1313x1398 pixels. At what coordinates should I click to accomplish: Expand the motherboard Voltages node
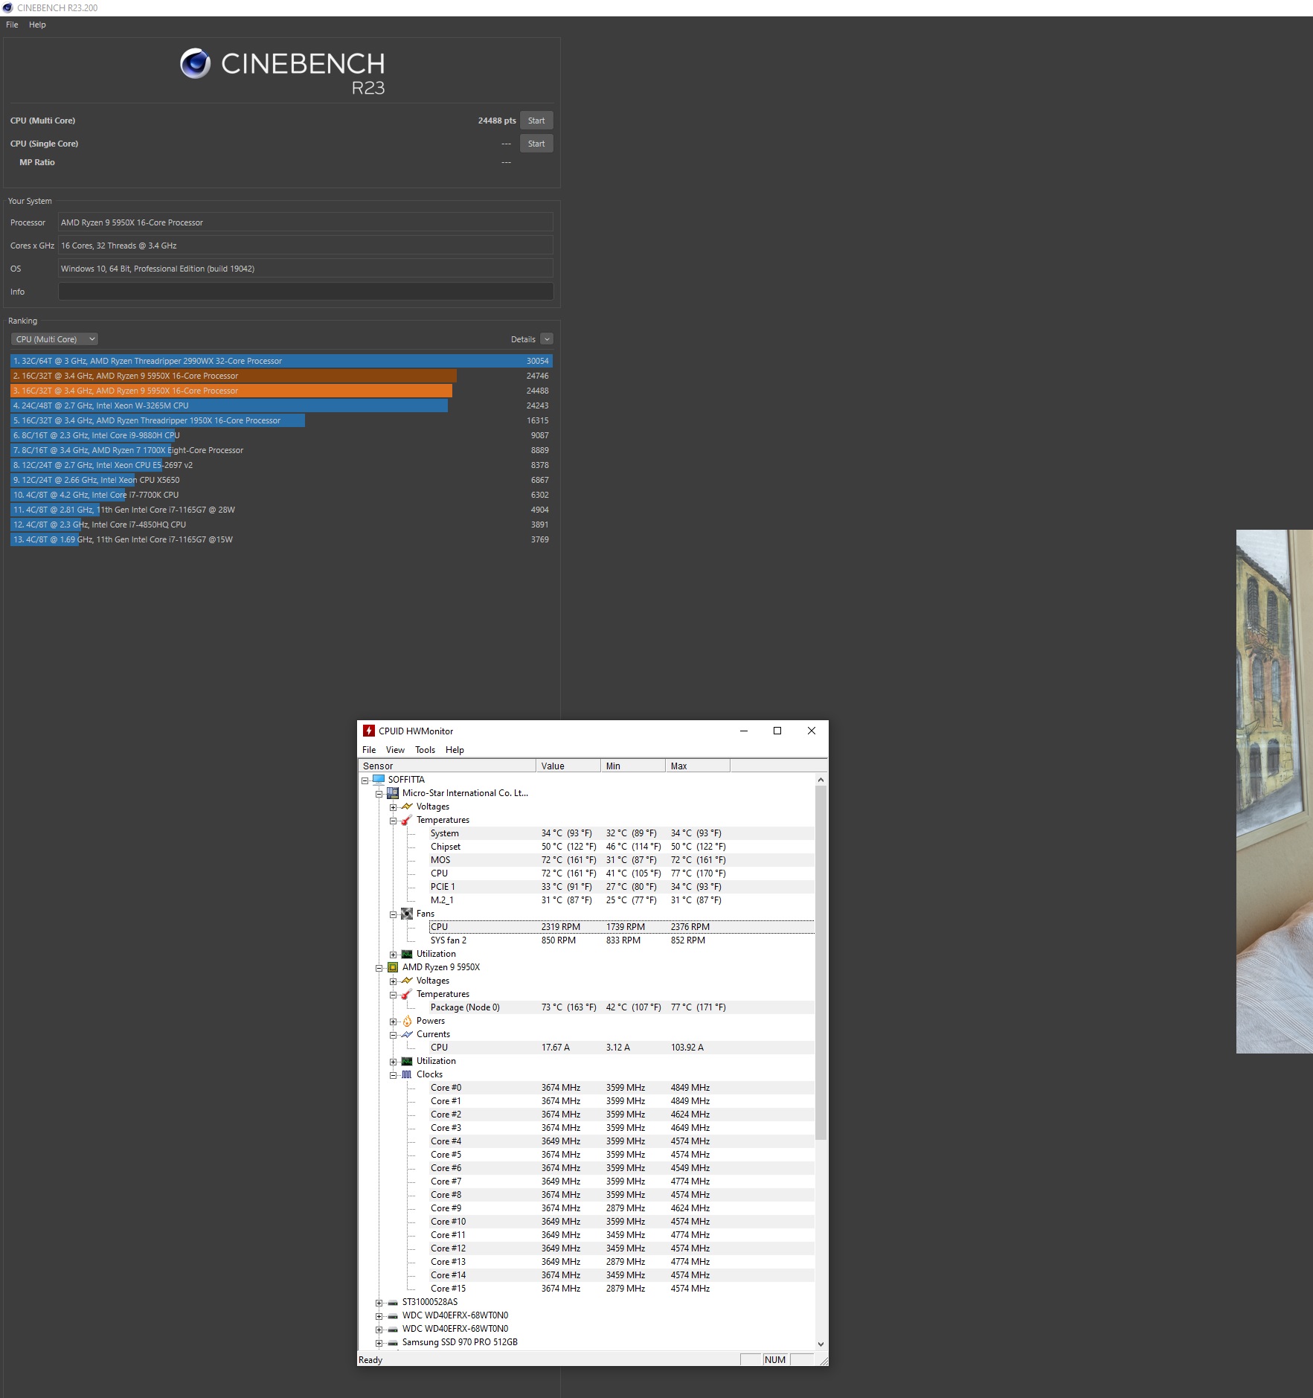[x=393, y=807]
